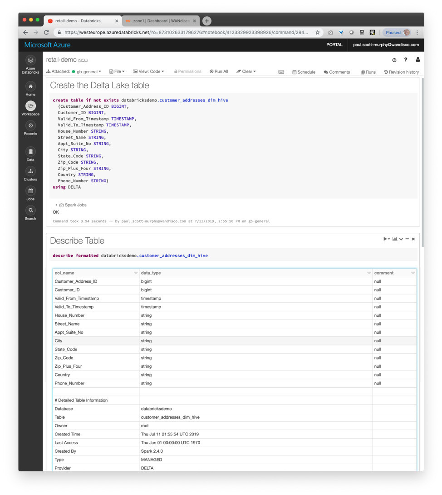The image size is (442, 495).
Task: Open the keyboard shortcuts icon
Action: point(281,72)
